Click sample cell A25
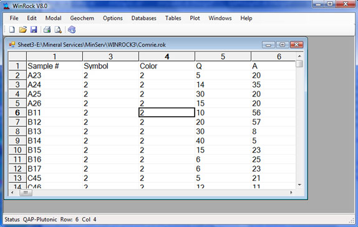The height and width of the screenshot is (227, 358). (x=54, y=94)
